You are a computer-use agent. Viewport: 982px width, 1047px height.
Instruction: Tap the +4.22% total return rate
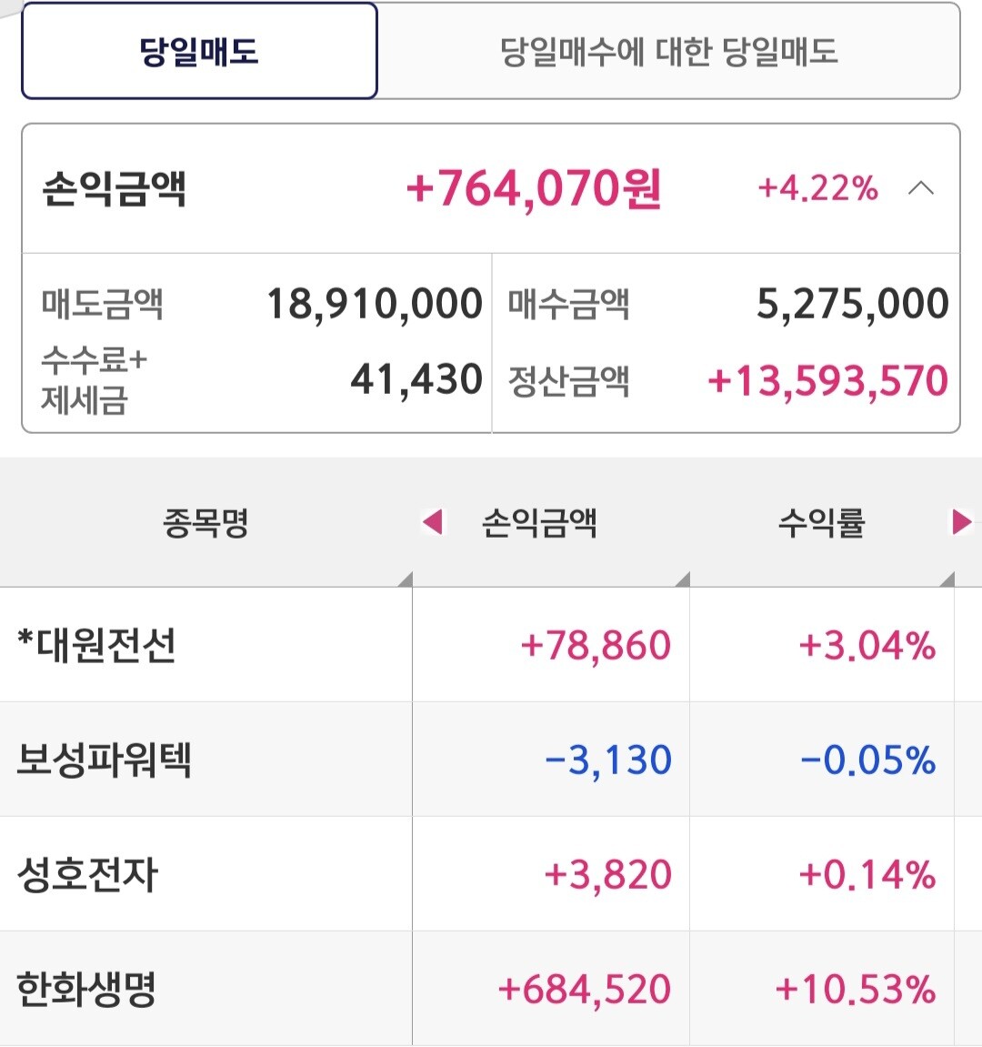(x=817, y=188)
